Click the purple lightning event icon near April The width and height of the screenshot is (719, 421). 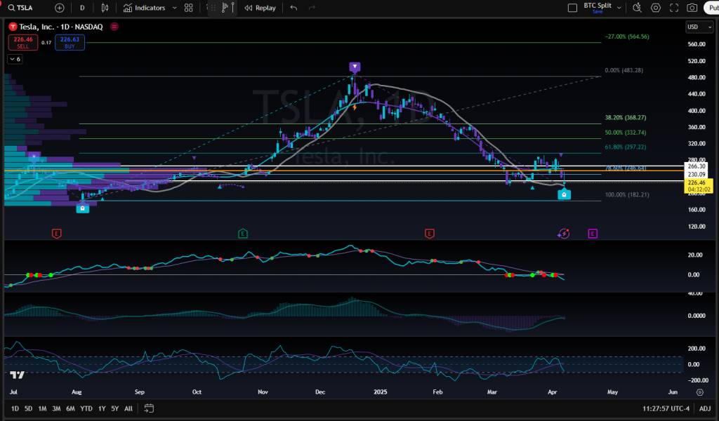pos(564,234)
